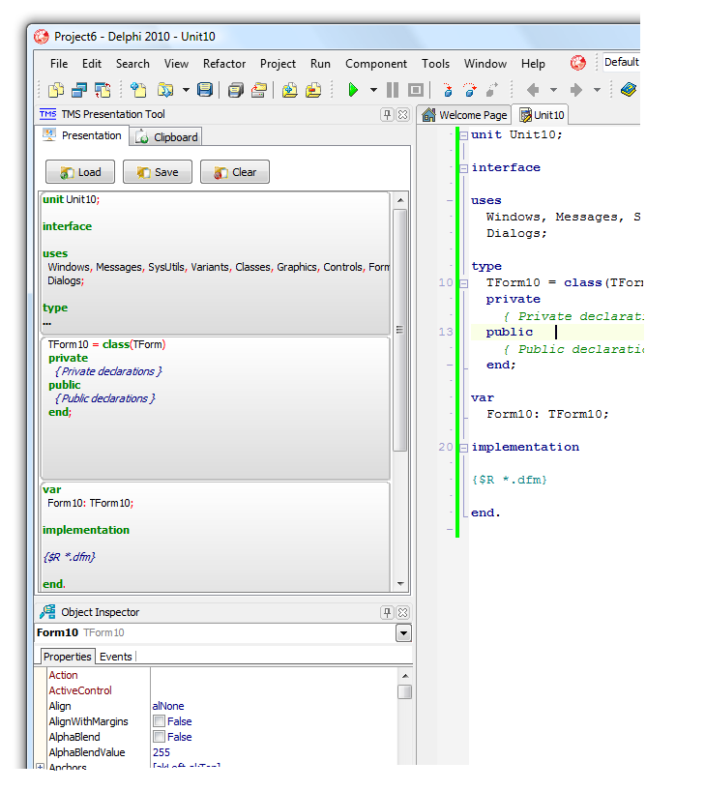Run the project with green arrow
The height and width of the screenshot is (791, 705).
(x=353, y=90)
